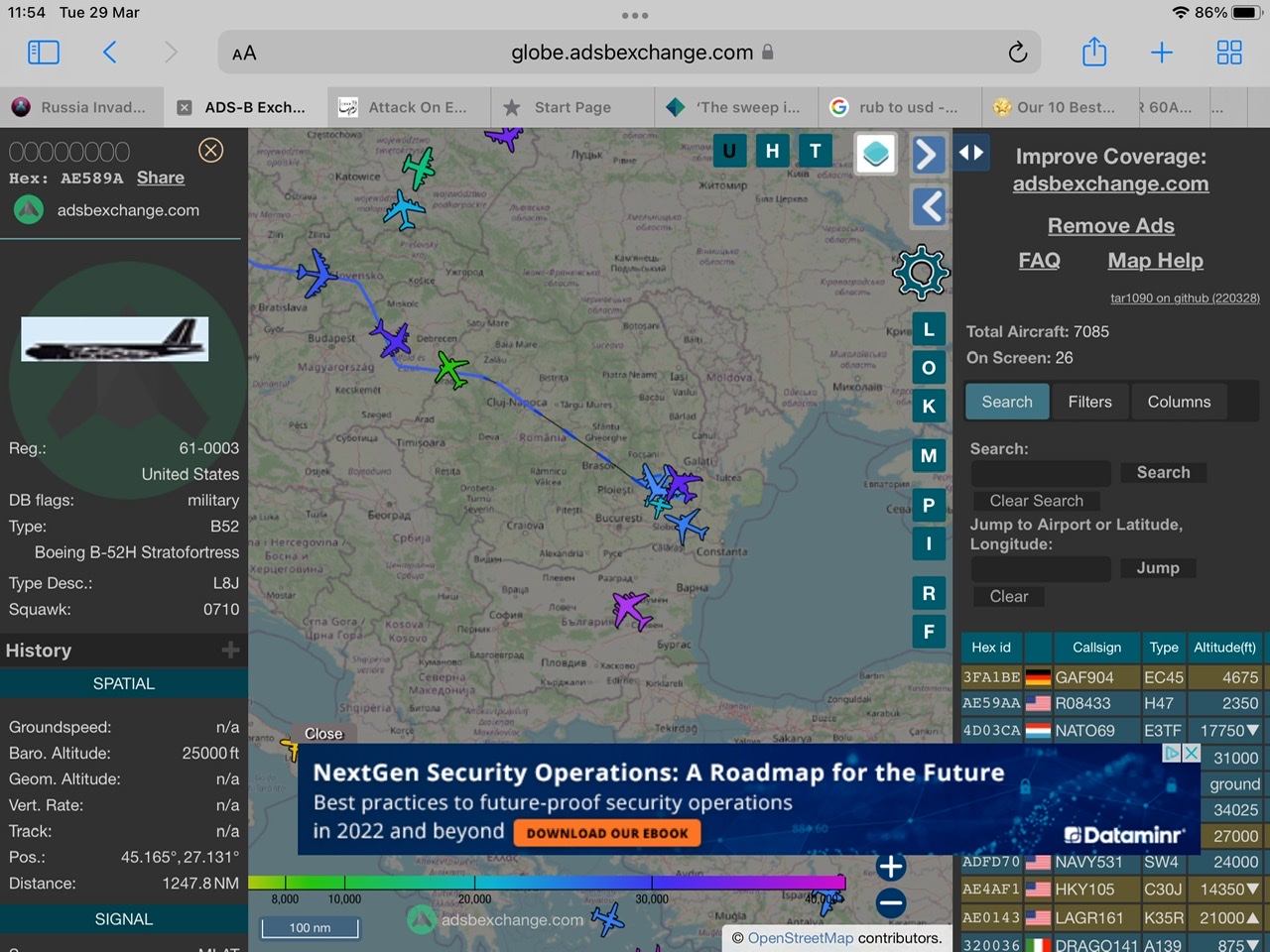Sort table by Altitude(ft) column header
Viewport: 1270px width, 952px height.
point(1224,648)
